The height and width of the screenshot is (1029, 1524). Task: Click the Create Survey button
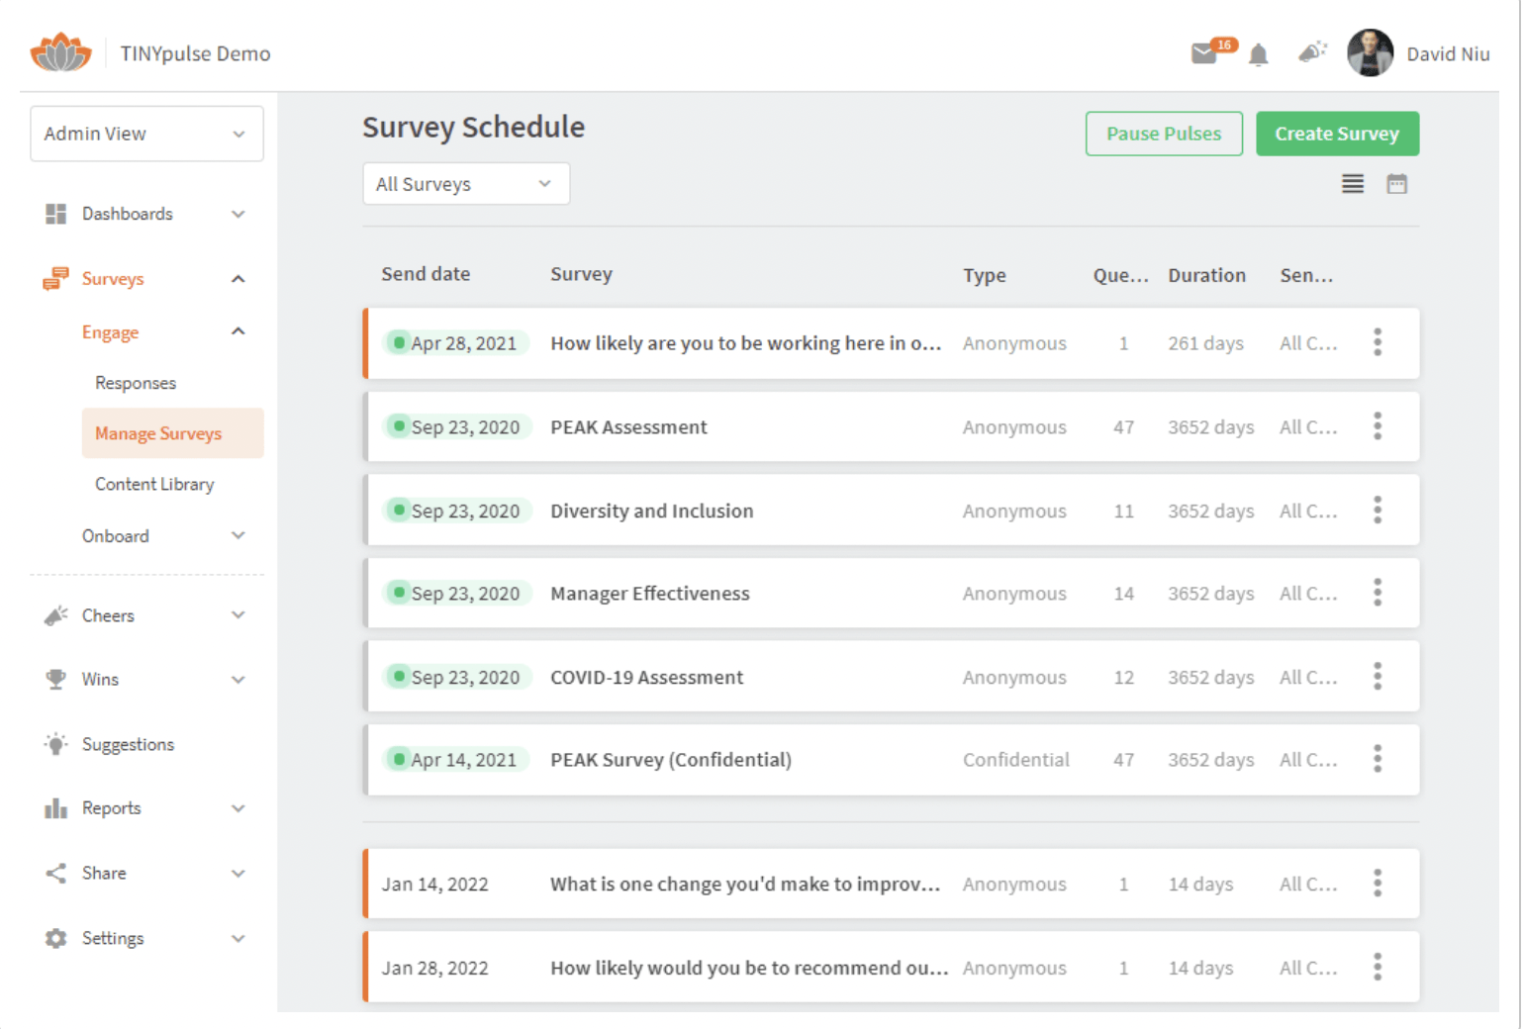click(x=1337, y=134)
